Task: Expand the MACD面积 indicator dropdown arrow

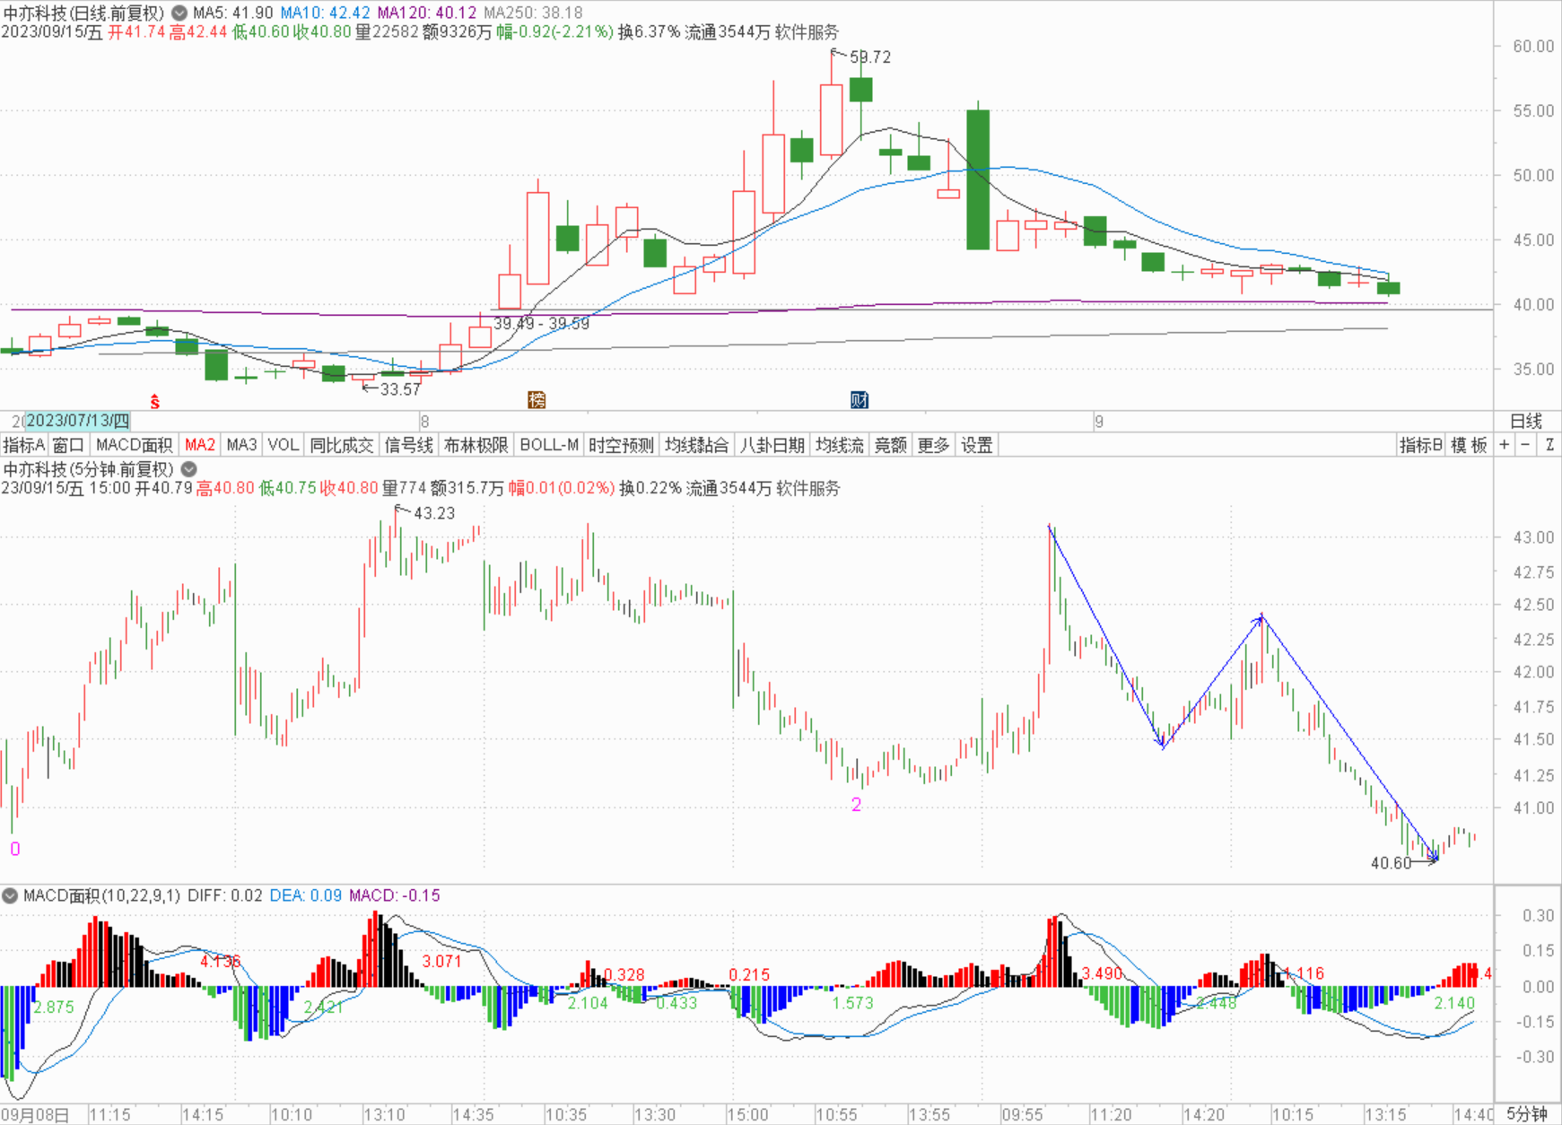Action: (11, 895)
